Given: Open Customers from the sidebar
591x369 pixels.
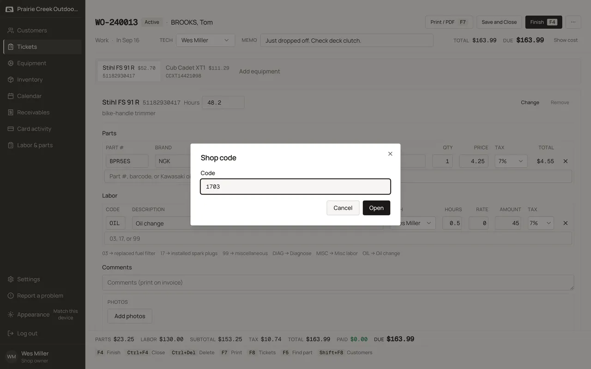Looking at the screenshot, I should click(42, 30).
